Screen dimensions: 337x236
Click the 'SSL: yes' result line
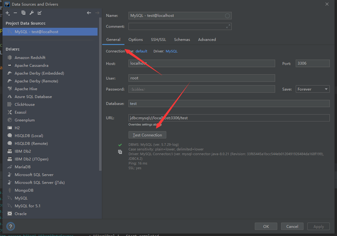coord(135,168)
